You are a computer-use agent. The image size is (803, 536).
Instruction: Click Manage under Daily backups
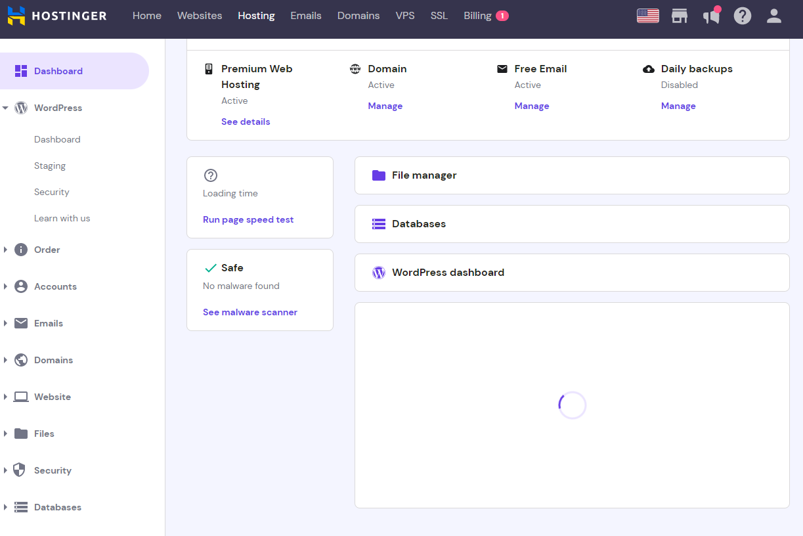pyautogui.click(x=678, y=106)
